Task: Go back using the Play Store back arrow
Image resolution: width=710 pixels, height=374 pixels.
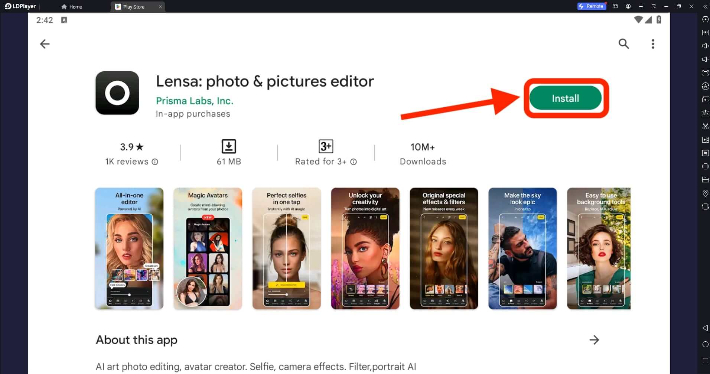Action: (45, 44)
